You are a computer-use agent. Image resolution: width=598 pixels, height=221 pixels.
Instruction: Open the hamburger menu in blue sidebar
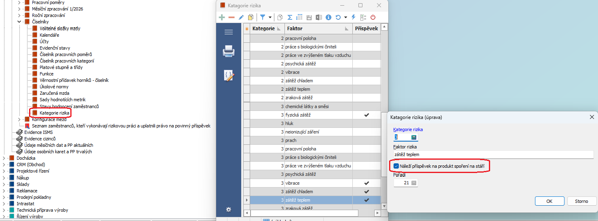click(x=229, y=32)
